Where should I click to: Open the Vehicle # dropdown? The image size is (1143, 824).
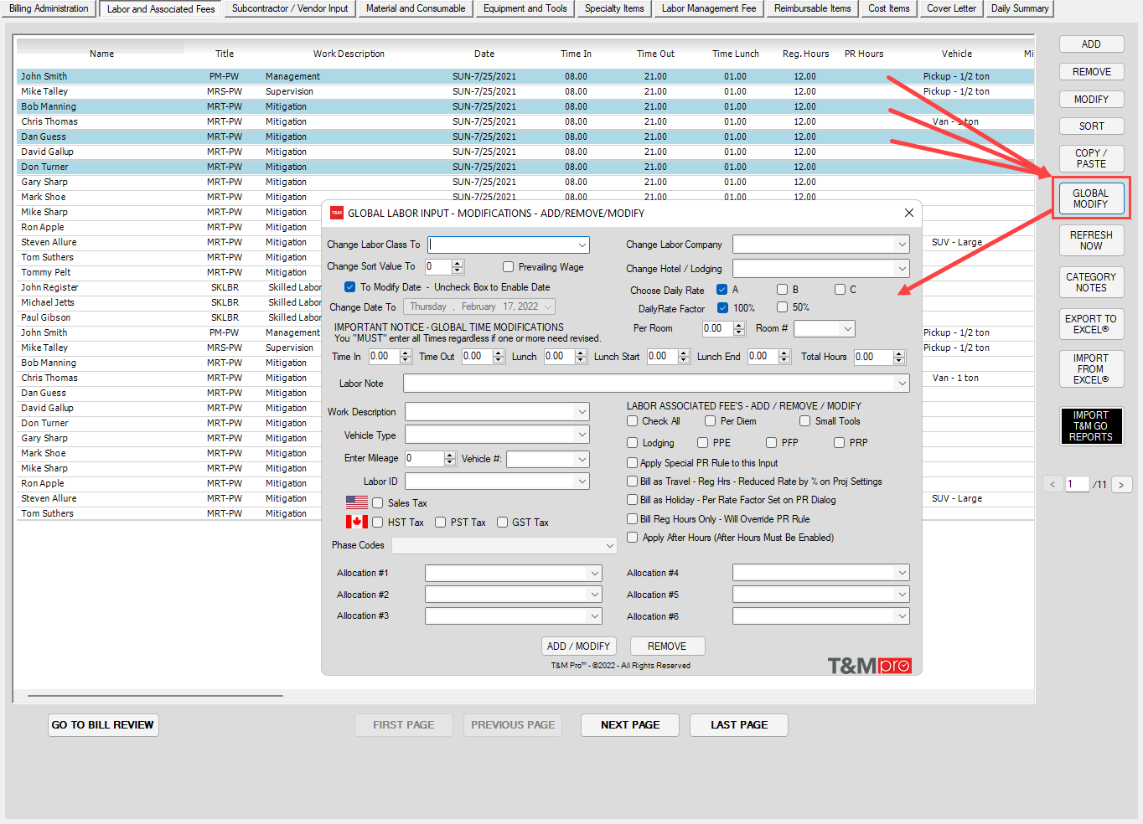coord(582,459)
